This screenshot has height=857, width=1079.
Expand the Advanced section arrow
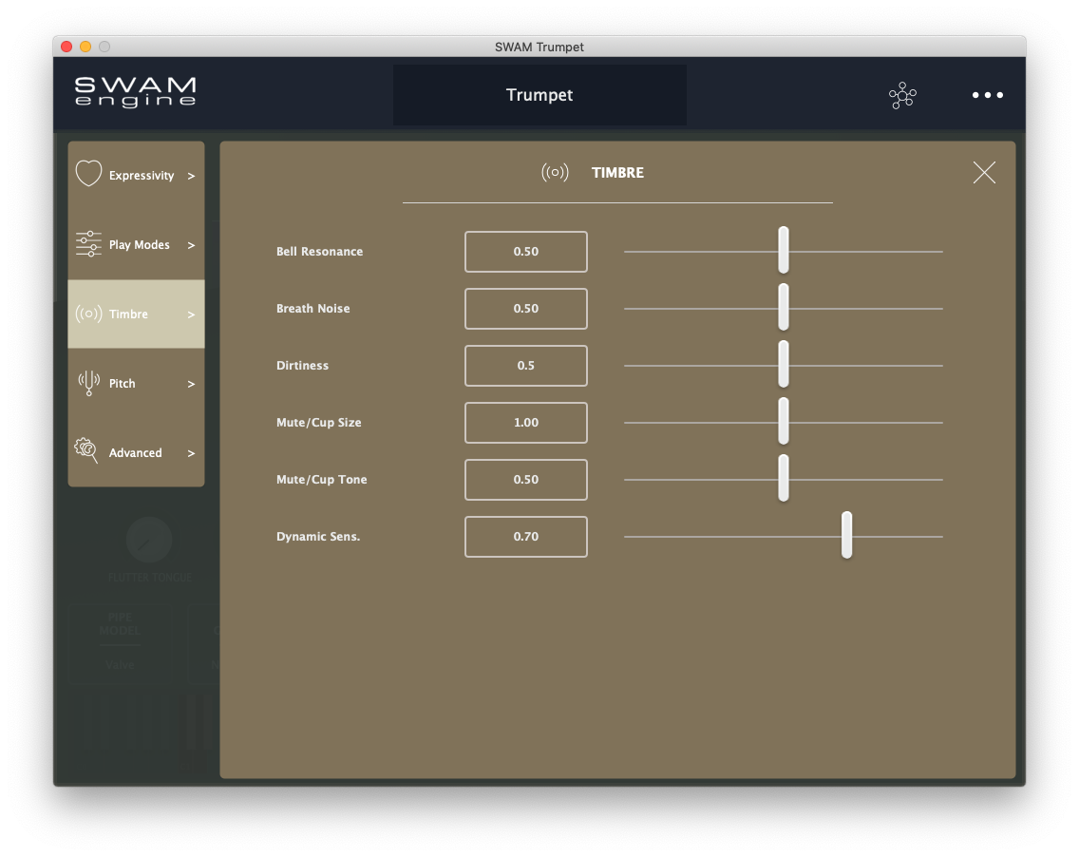[191, 453]
